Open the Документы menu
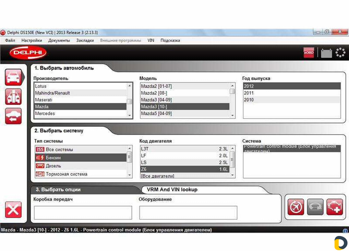Image resolution: width=349 pixels, height=251 pixels. 59,40
